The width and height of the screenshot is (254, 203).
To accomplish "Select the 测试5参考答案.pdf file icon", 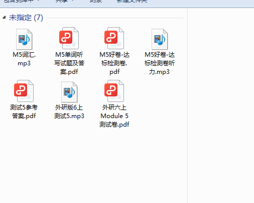I will click(24, 91).
